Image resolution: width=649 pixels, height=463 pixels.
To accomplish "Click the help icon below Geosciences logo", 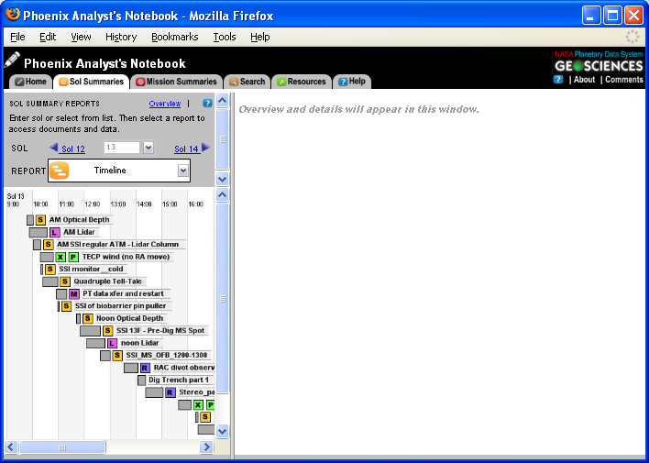I will coord(558,80).
